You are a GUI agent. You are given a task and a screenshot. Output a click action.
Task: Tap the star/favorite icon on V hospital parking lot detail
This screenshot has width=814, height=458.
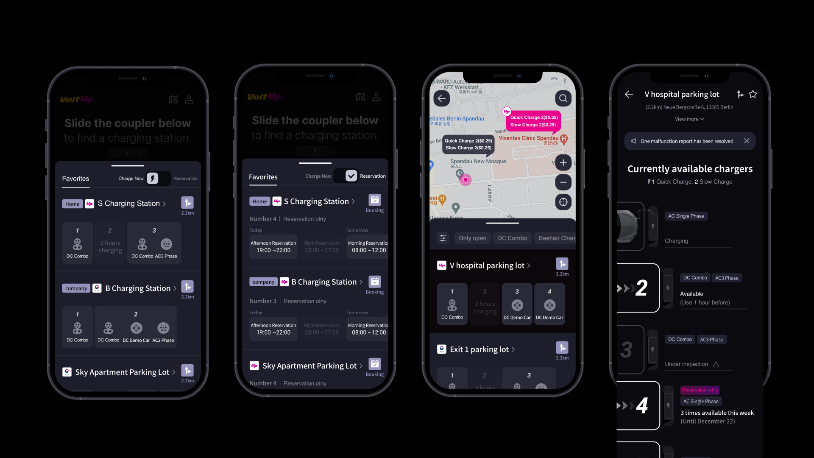(x=754, y=94)
